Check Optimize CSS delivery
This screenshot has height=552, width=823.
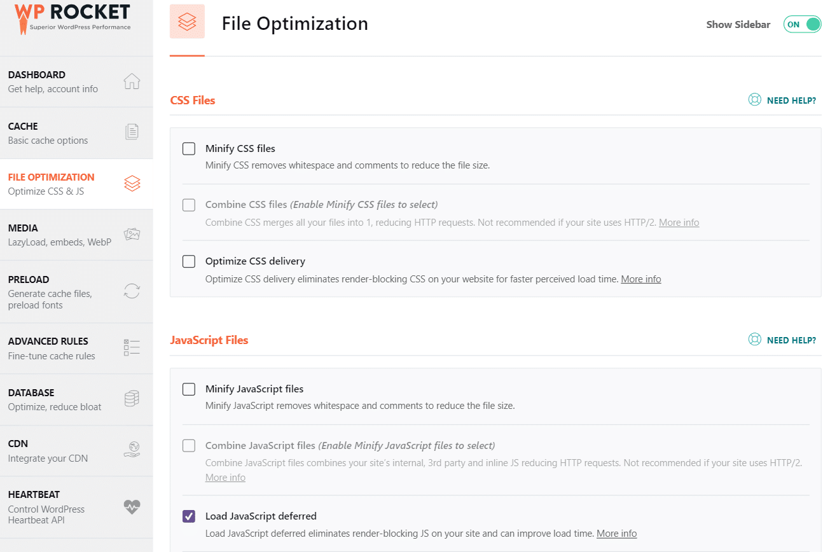(x=188, y=261)
